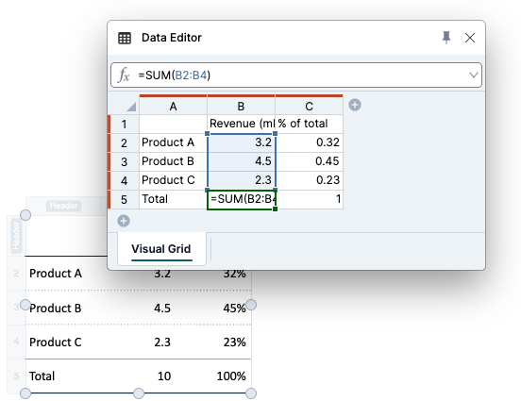The image size is (521, 401).
Task: Click the top-left table resize handle
Action: point(25,215)
